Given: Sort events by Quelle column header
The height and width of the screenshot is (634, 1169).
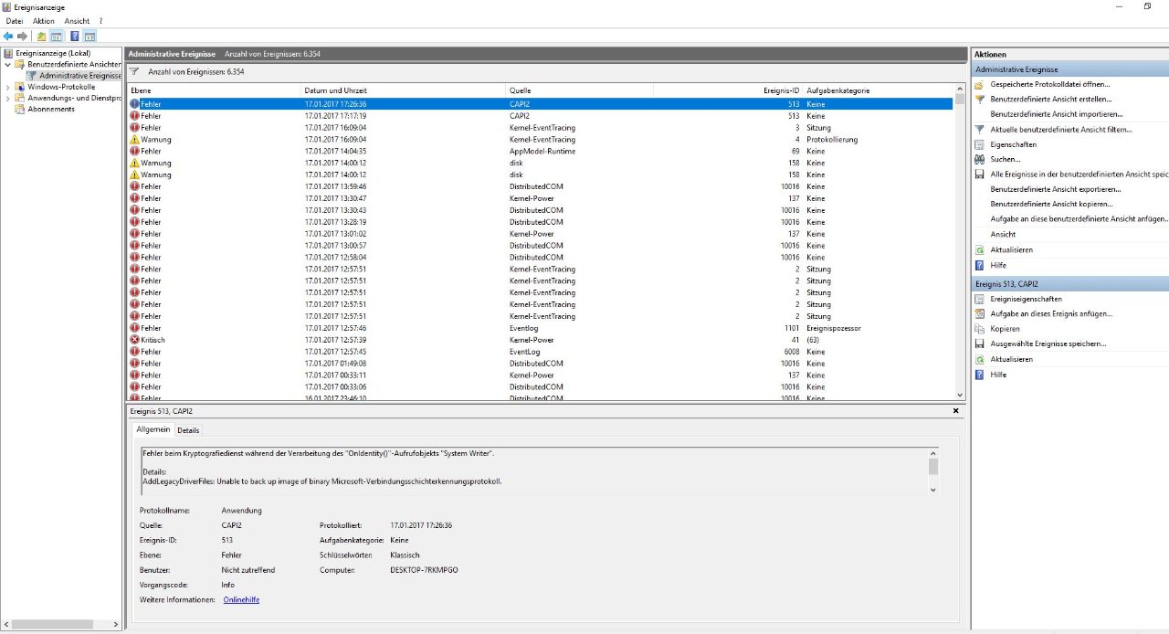Looking at the screenshot, I should 580,90.
